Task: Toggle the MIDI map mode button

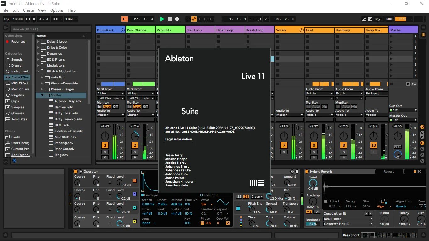Action: [390, 19]
